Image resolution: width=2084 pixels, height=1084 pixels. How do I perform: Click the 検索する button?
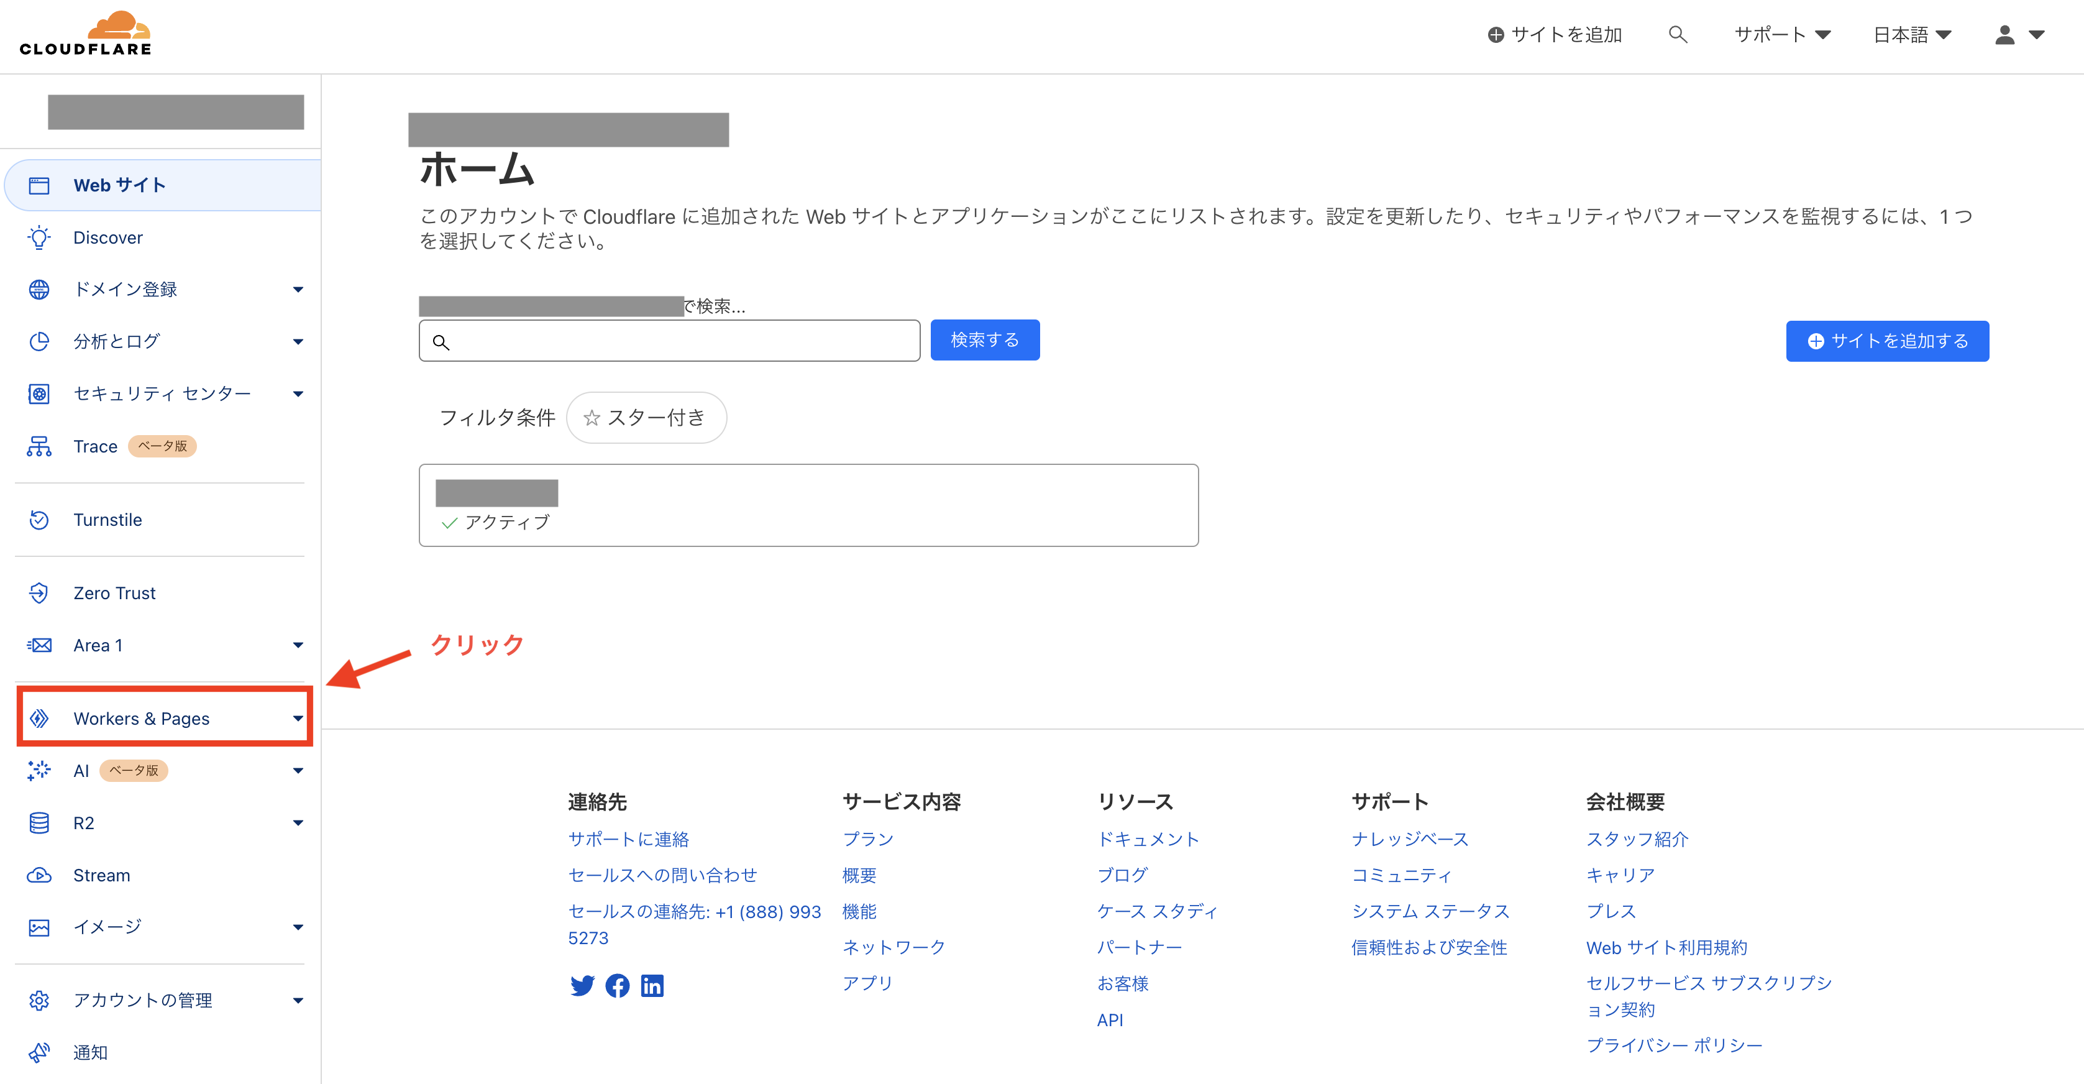(985, 340)
